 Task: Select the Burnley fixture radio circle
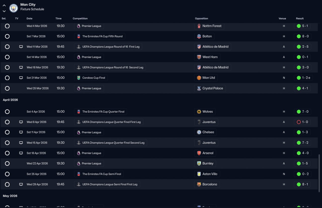[7, 163]
